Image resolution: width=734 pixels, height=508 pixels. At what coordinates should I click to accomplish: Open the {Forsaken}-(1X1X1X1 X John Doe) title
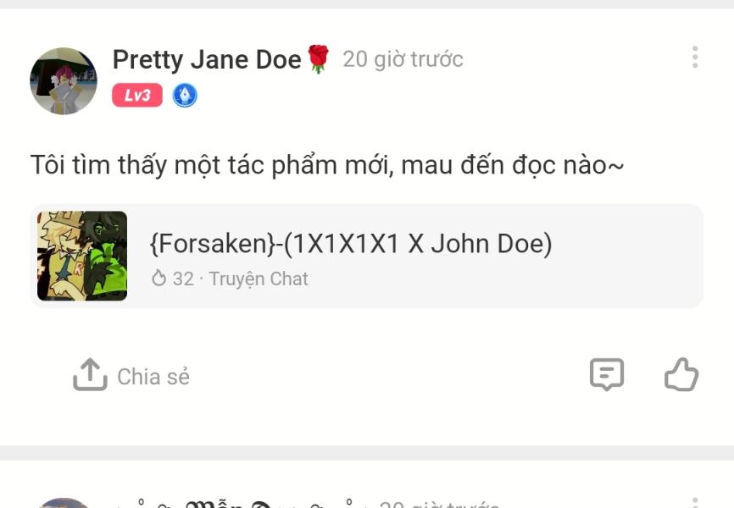[x=351, y=243]
